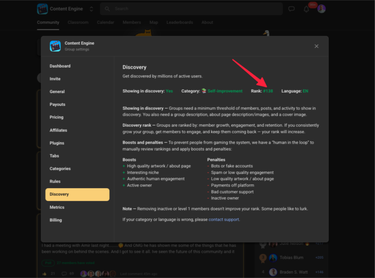Switch to the Classroom tab
The width and height of the screenshot is (375, 278).
[78, 22]
